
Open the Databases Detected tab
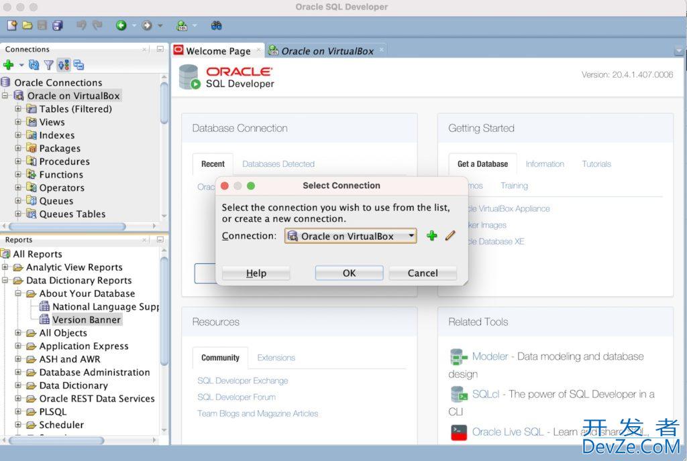pos(278,164)
